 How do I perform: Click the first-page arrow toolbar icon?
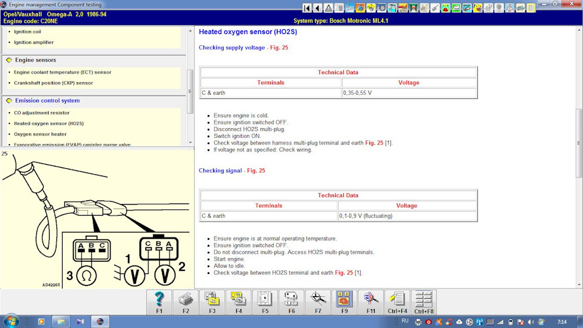[x=307, y=8]
